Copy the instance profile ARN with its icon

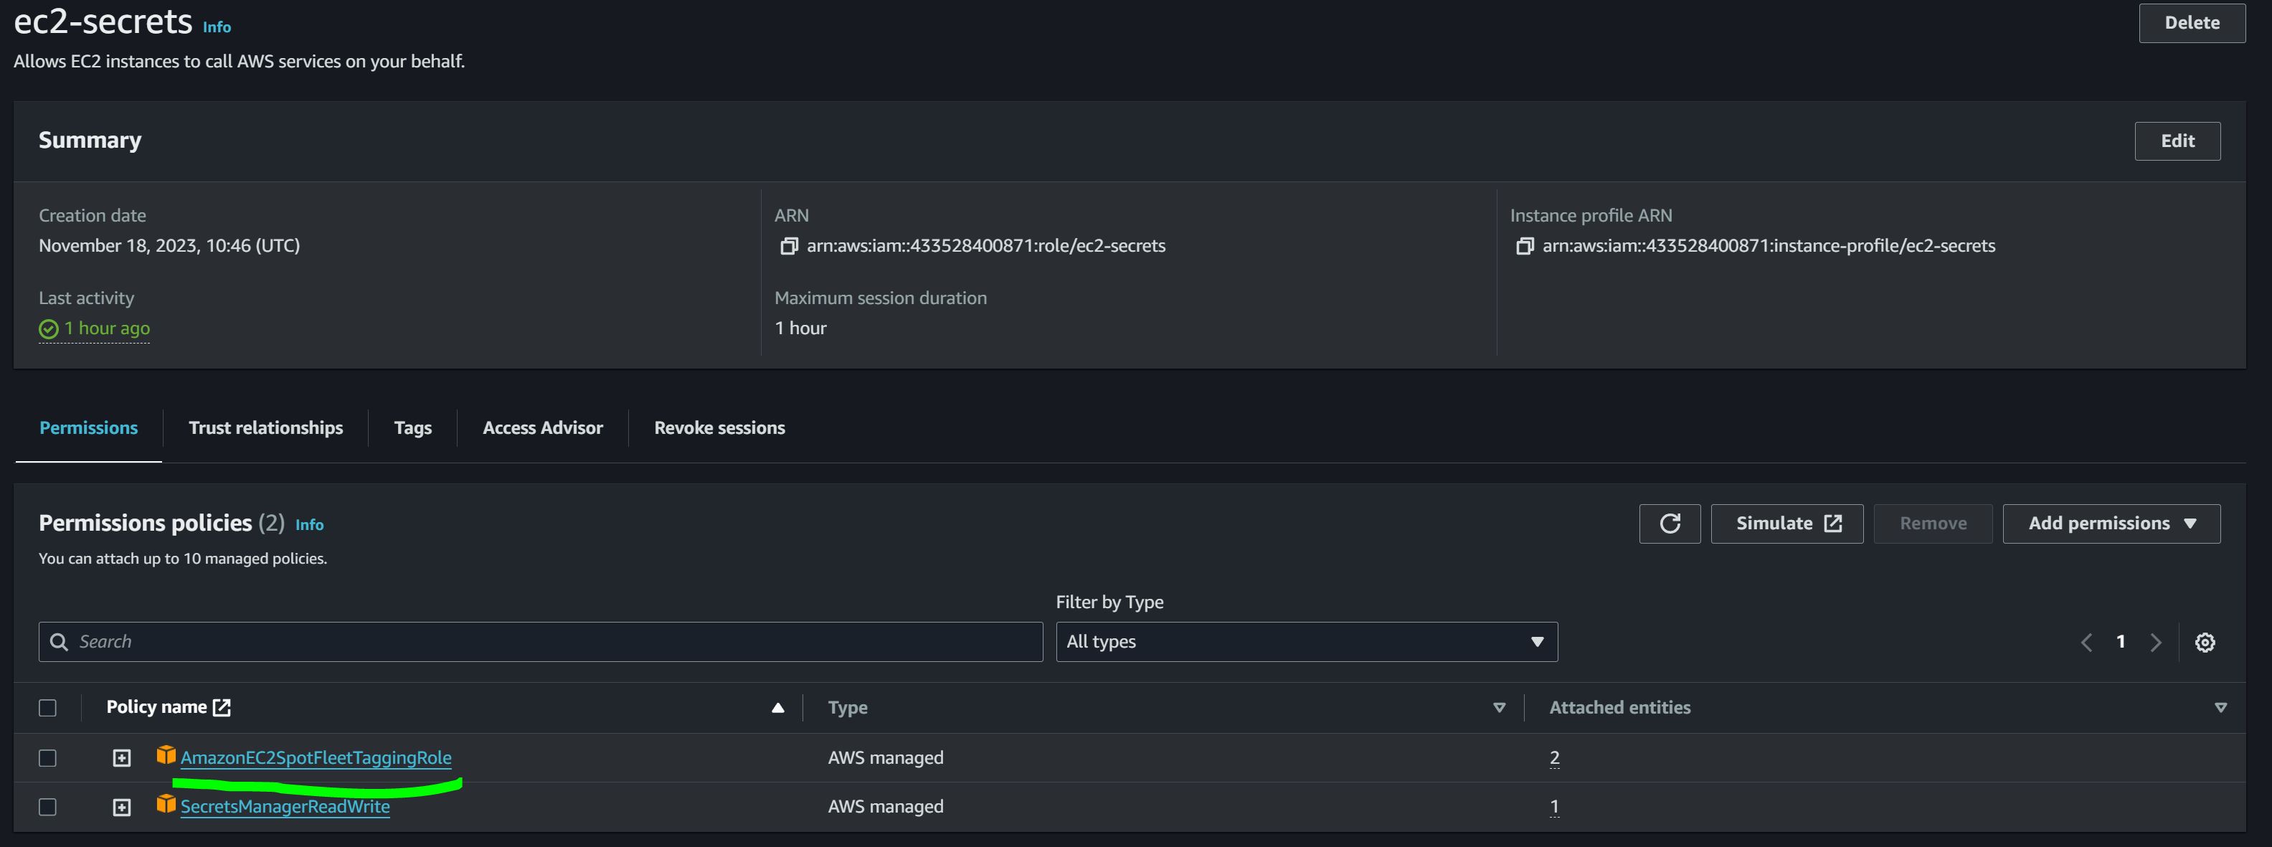(x=1524, y=246)
